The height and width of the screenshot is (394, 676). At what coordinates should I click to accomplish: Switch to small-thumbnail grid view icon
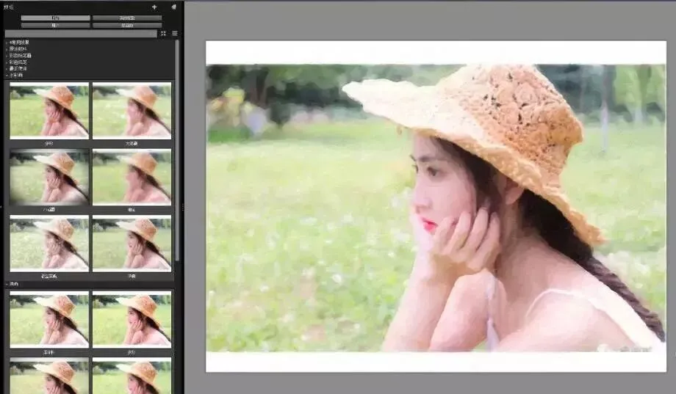[175, 33]
